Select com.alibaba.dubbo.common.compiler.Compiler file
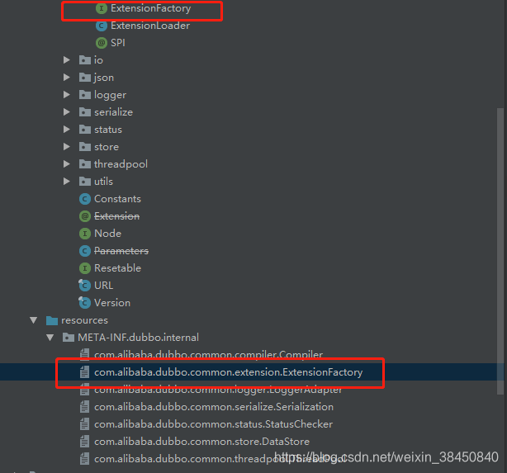The width and height of the screenshot is (507, 473). (209, 355)
